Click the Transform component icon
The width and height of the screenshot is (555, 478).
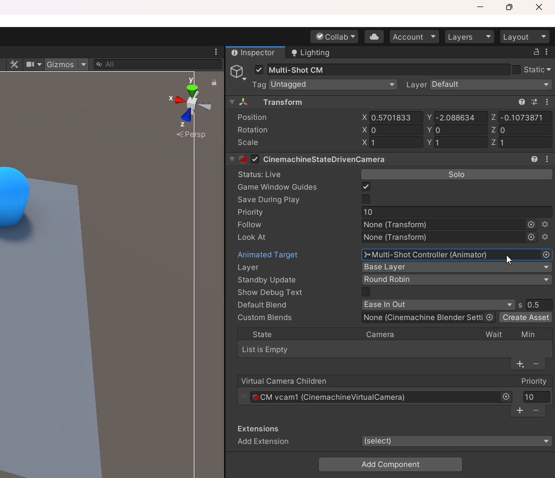244,102
